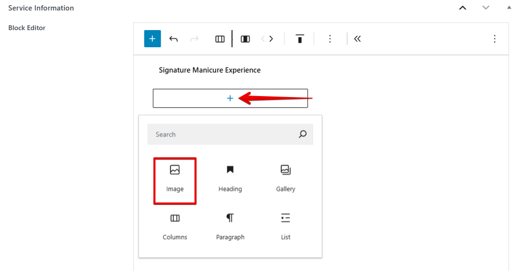
Task: Click the inline add block plus
Action: pyautogui.click(x=230, y=98)
